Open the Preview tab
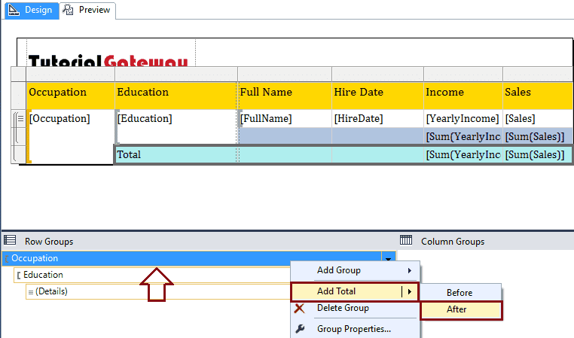This screenshot has height=338, width=574. coord(87,11)
